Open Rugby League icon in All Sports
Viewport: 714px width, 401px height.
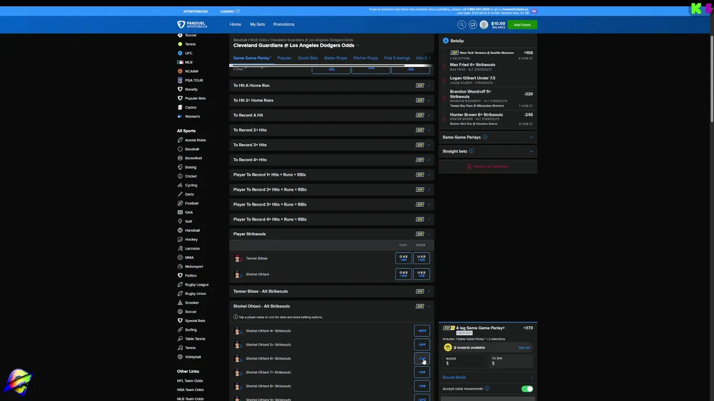point(180,284)
